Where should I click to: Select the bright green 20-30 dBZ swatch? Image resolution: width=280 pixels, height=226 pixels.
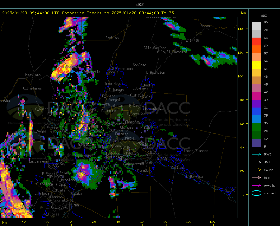256,127
